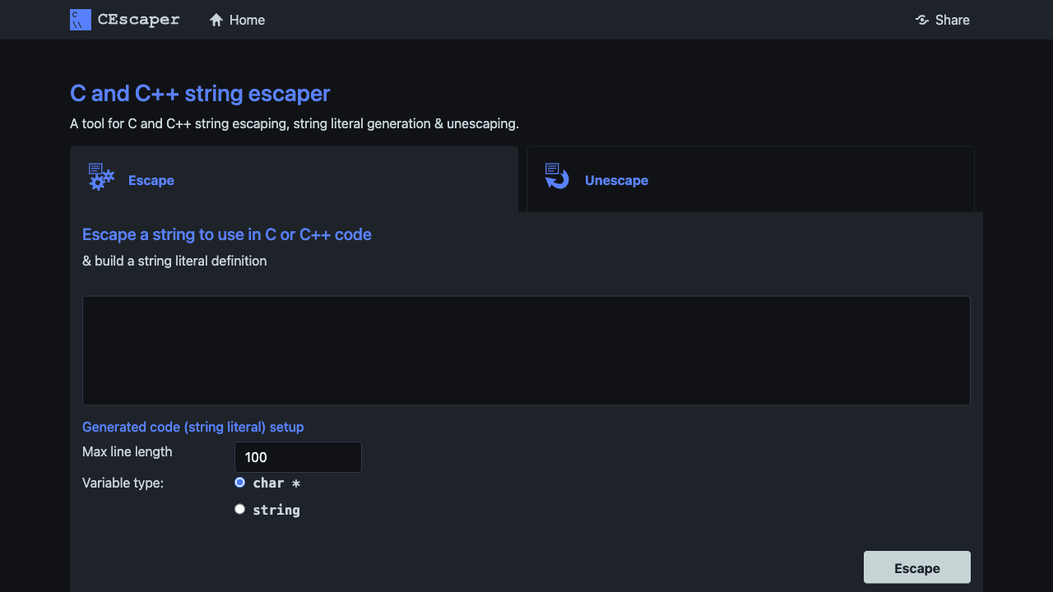Image resolution: width=1053 pixels, height=592 pixels.
Task: Click Share in the top bar
Action: (x=952, y=20)
